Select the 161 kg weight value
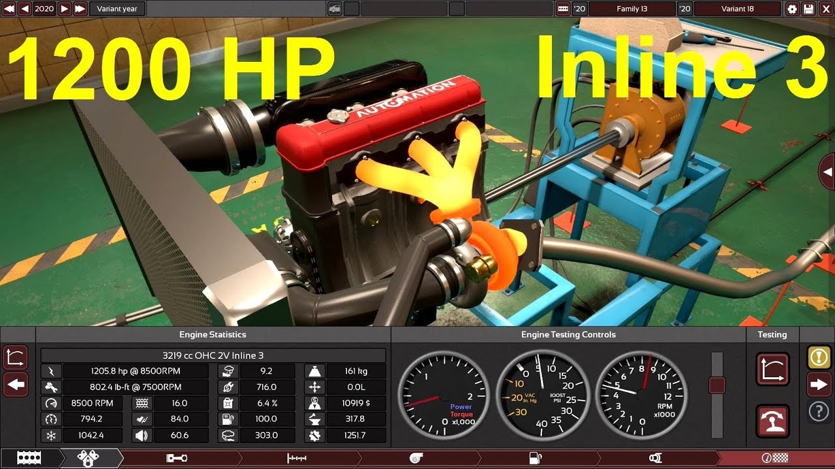 pos(356,371)
